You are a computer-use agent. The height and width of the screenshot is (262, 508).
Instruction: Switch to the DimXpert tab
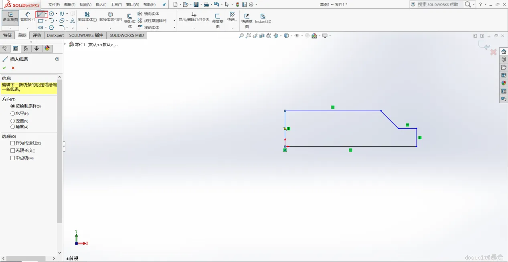tap(55, 35)
